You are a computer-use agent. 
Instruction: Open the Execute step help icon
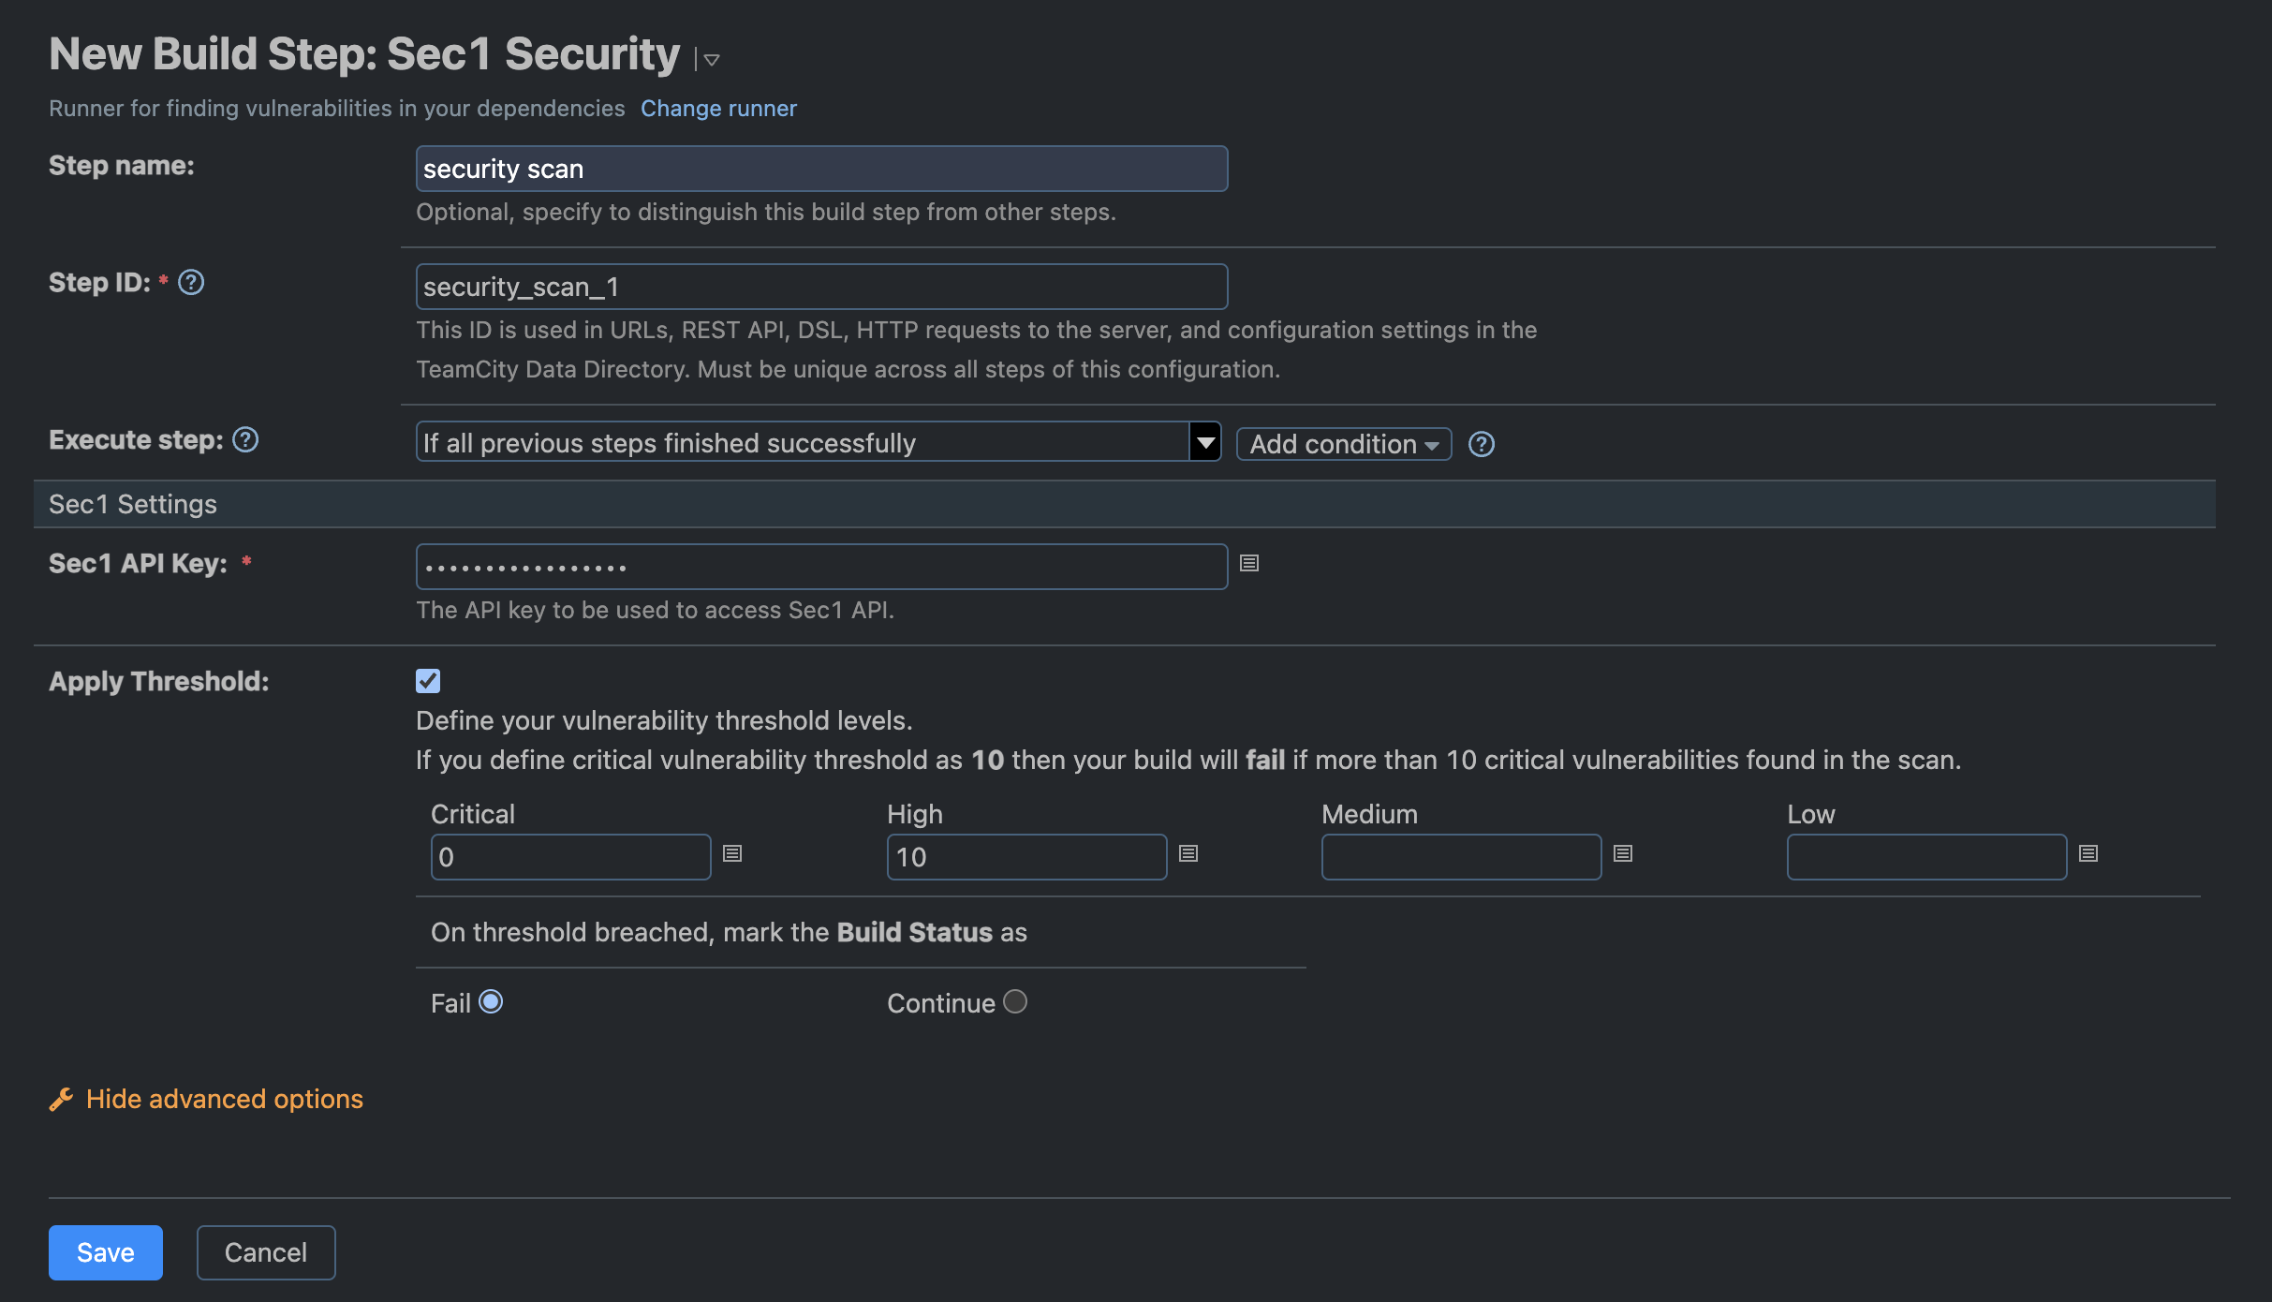pyautogui.click(x=245, y=439)
